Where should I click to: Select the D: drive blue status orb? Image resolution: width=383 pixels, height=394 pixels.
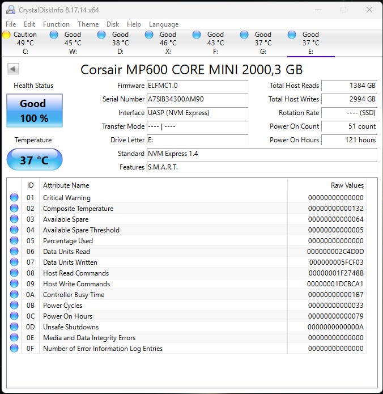click(101, 35)
